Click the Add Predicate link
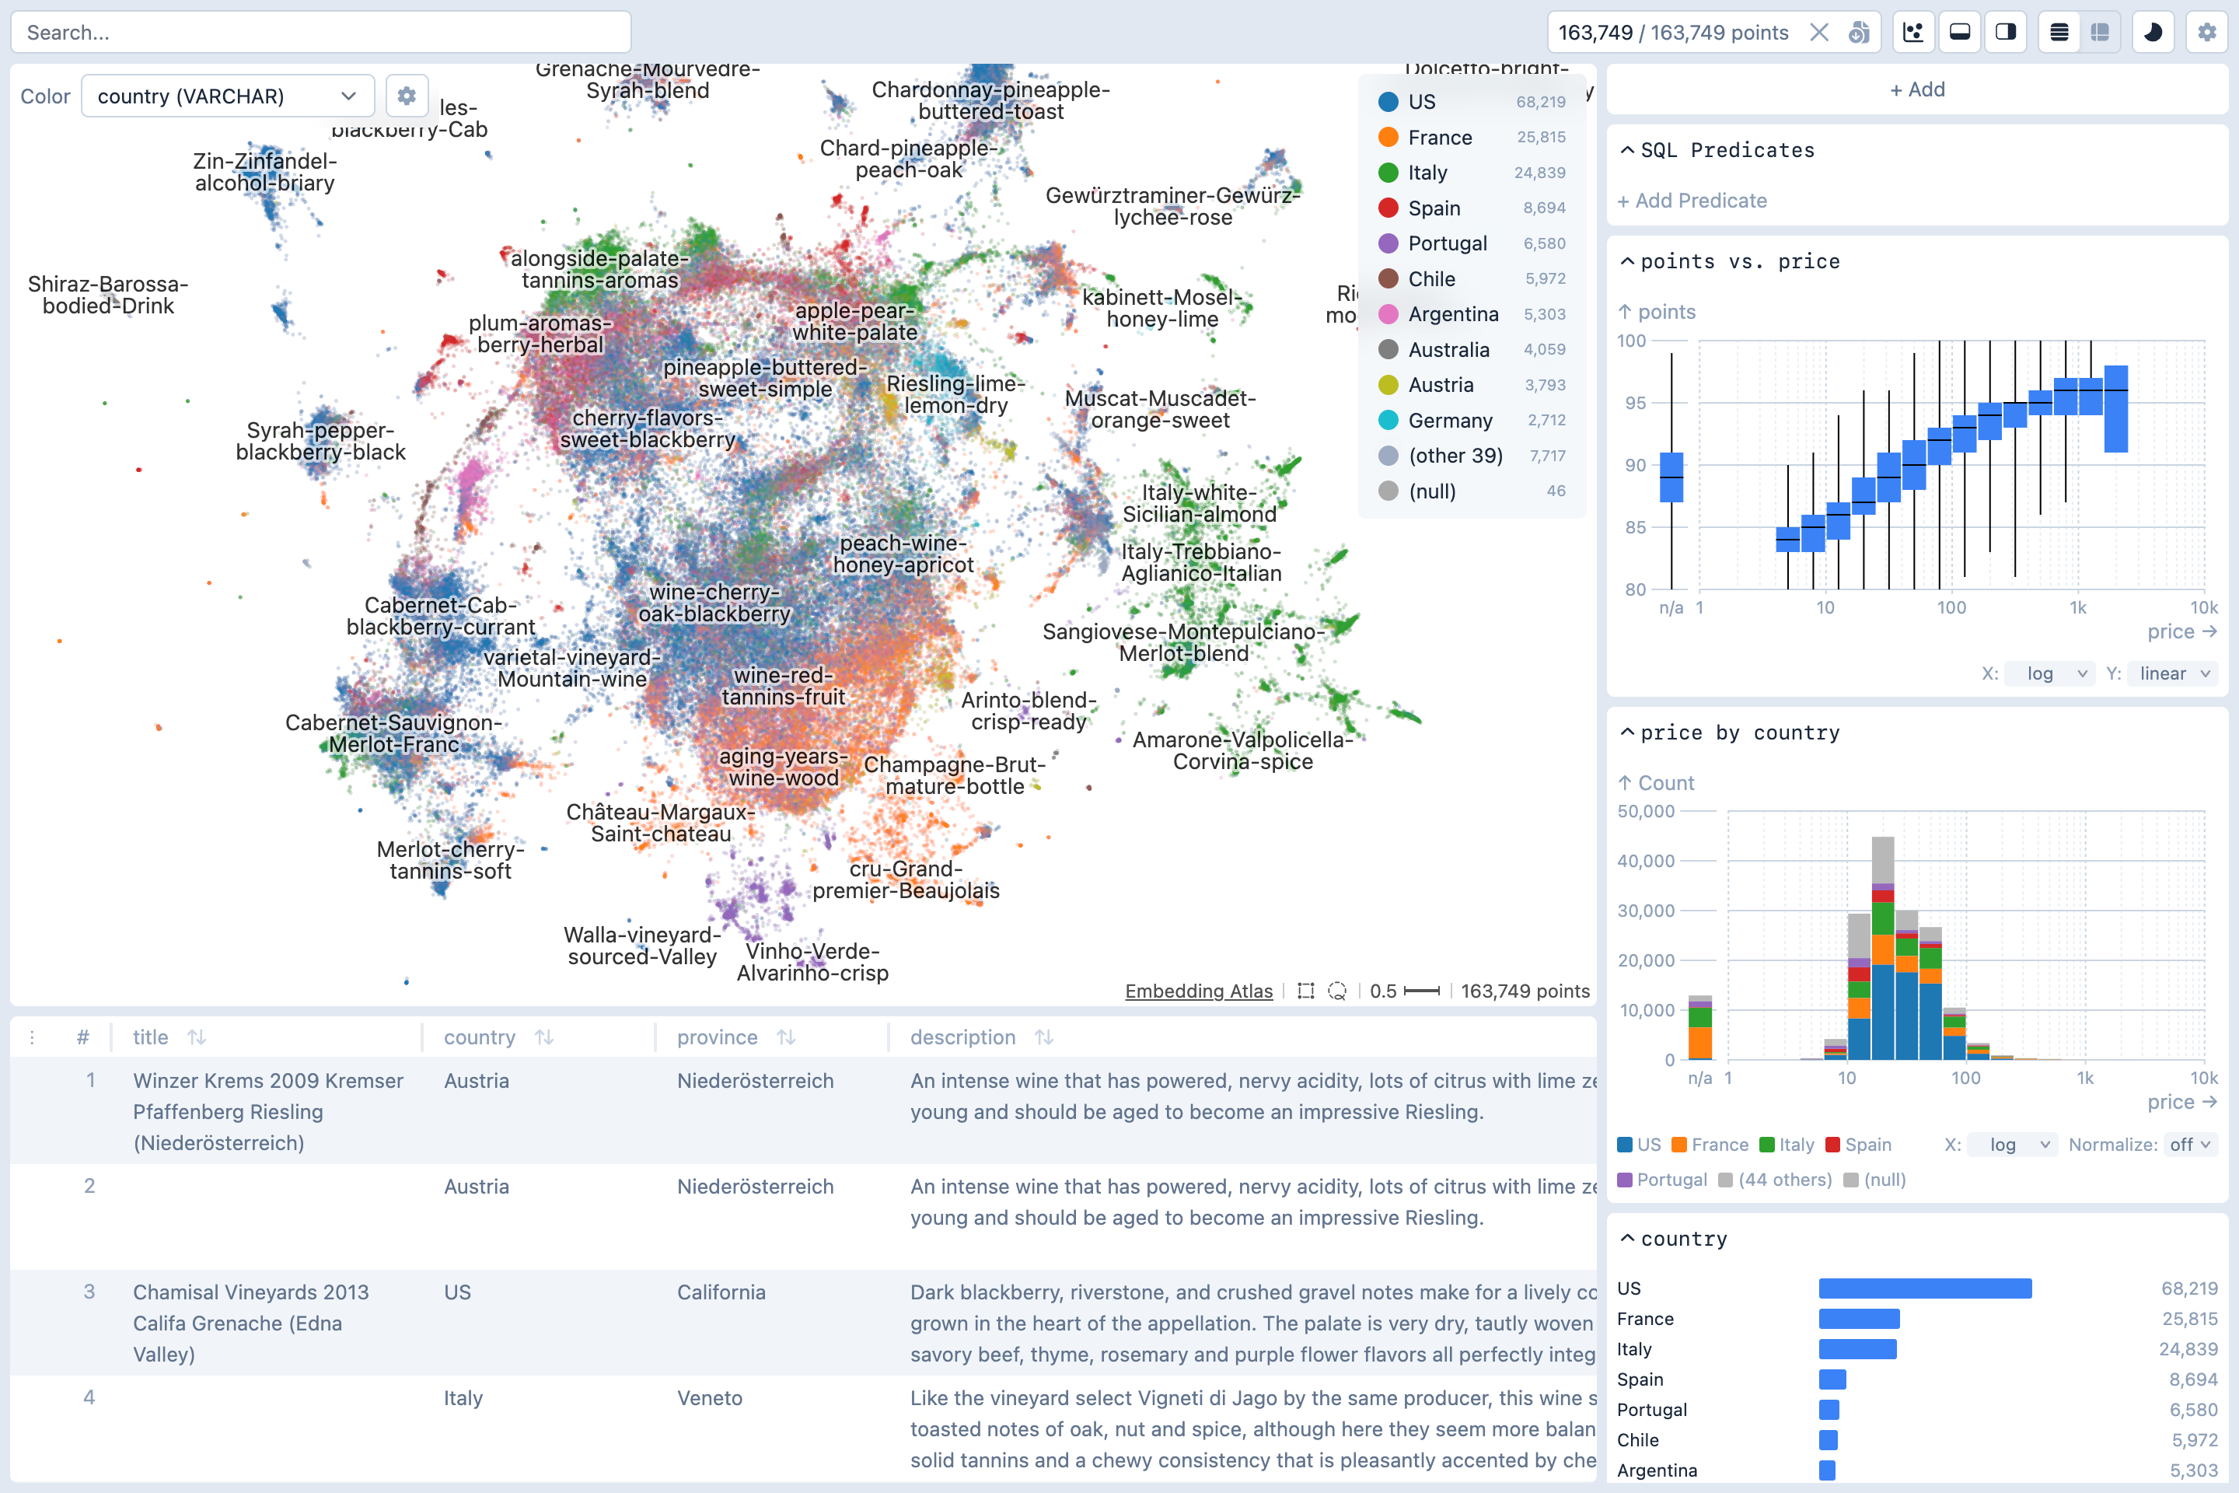Viewport: 2239px width, 1493px height. pyautogui.click(x=1692, y=201)
